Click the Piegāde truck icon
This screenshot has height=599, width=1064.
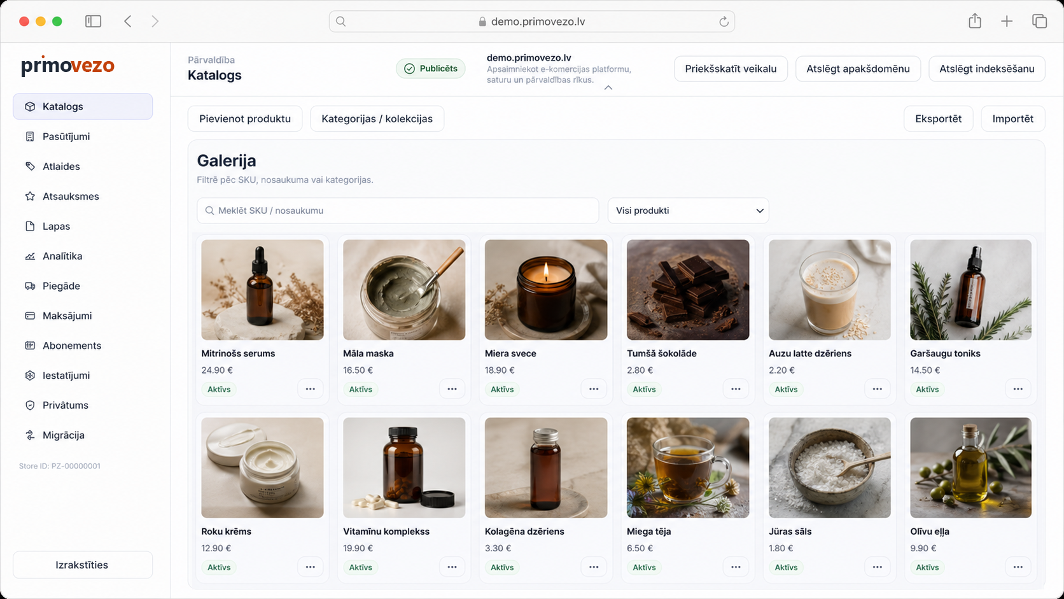[x=30, y=286]
